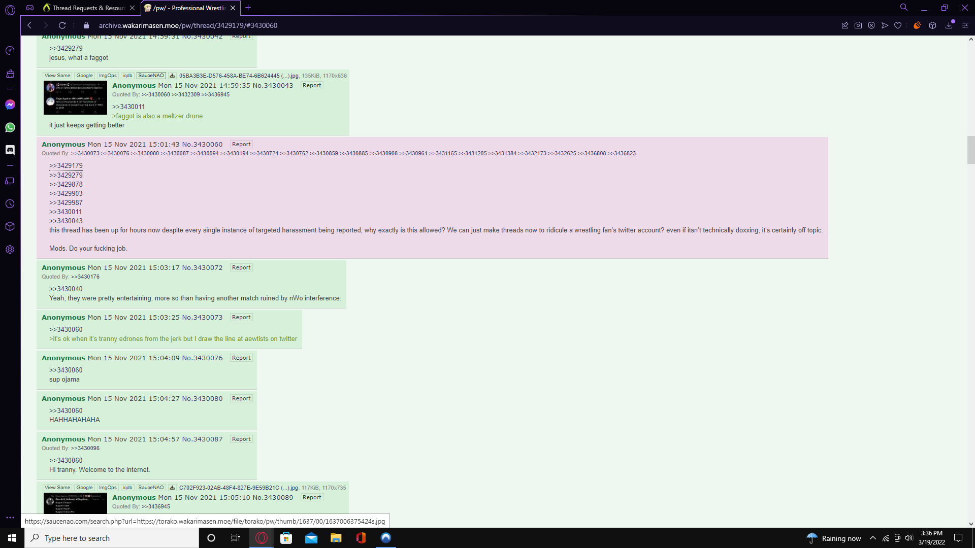Open Easy Setup sliders menu
975x548 pixels.
[x=965, y=25]
